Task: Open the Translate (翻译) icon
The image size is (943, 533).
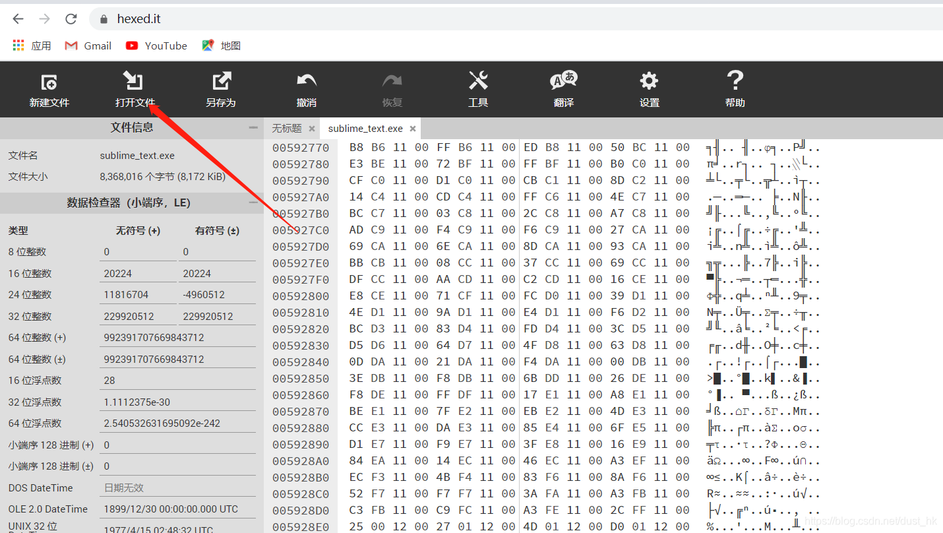Action: point(564,80)
